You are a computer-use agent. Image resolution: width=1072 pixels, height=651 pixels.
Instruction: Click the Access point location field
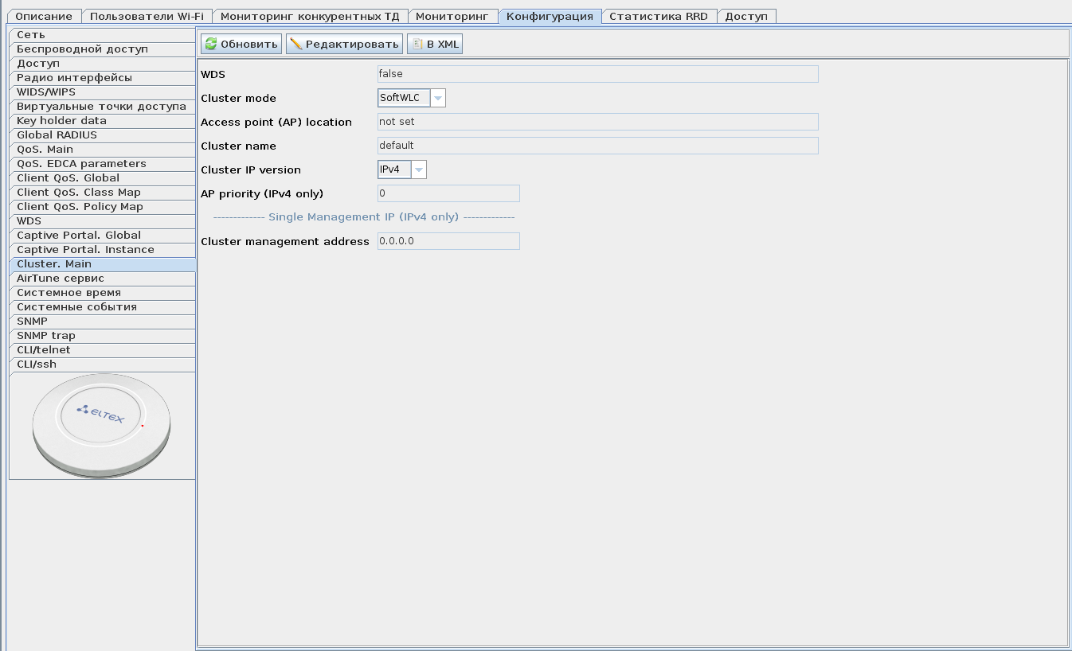[597, 122]
